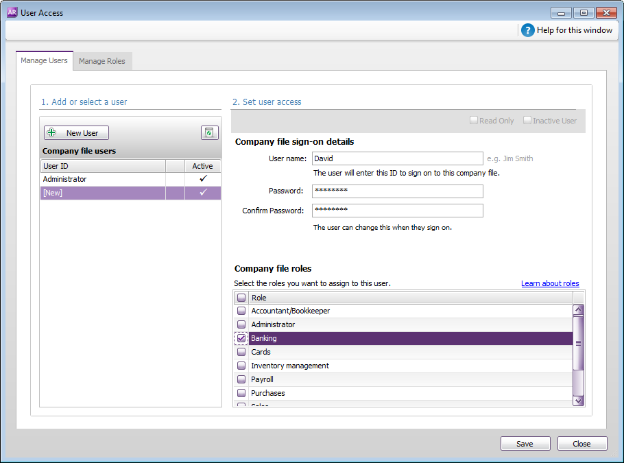Click the Close button at bottom

coord(582,444)
